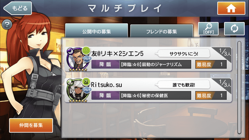
Task: Tap the マルチ badge on Ritsuko.su avatar
Action: pos(87,90)
